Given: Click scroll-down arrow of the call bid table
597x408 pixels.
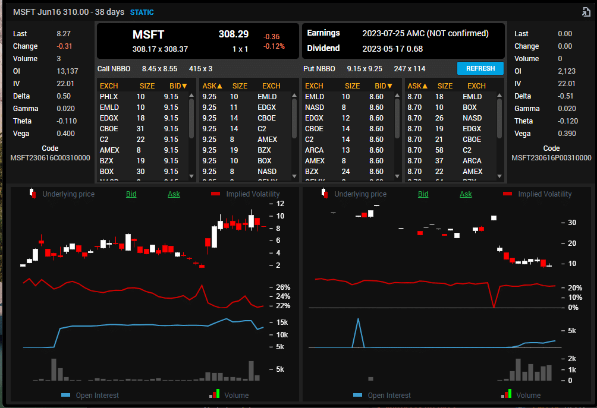Looking at the screenshot, I should [x=191, y=176].
